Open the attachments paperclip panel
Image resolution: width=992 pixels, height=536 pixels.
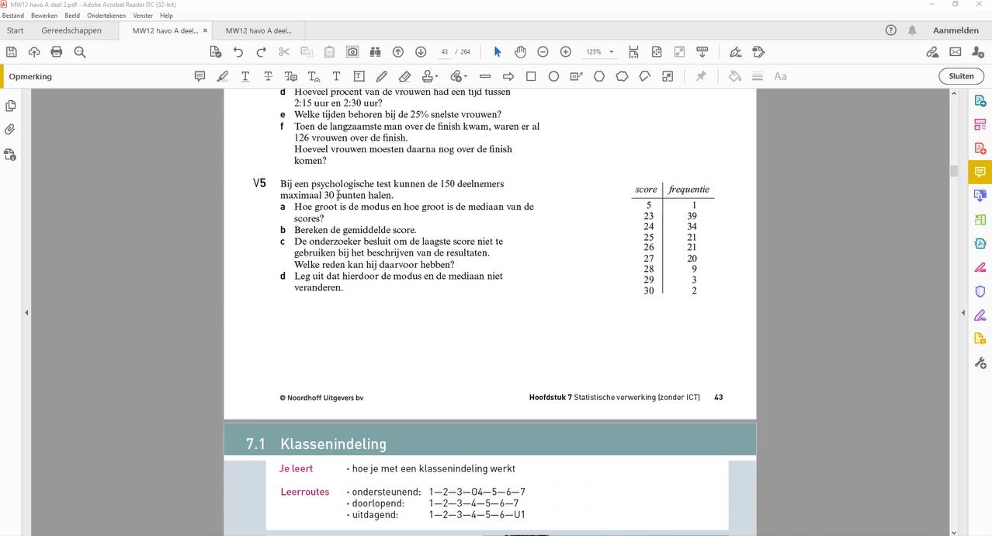pos(10,130)
